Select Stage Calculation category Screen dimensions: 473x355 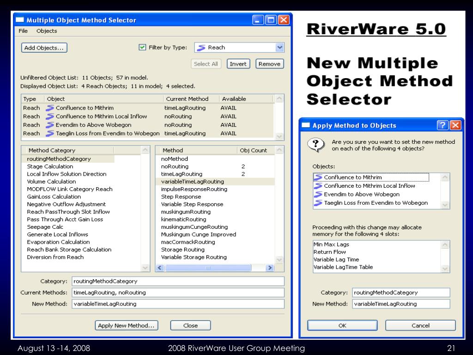[50, 166]
